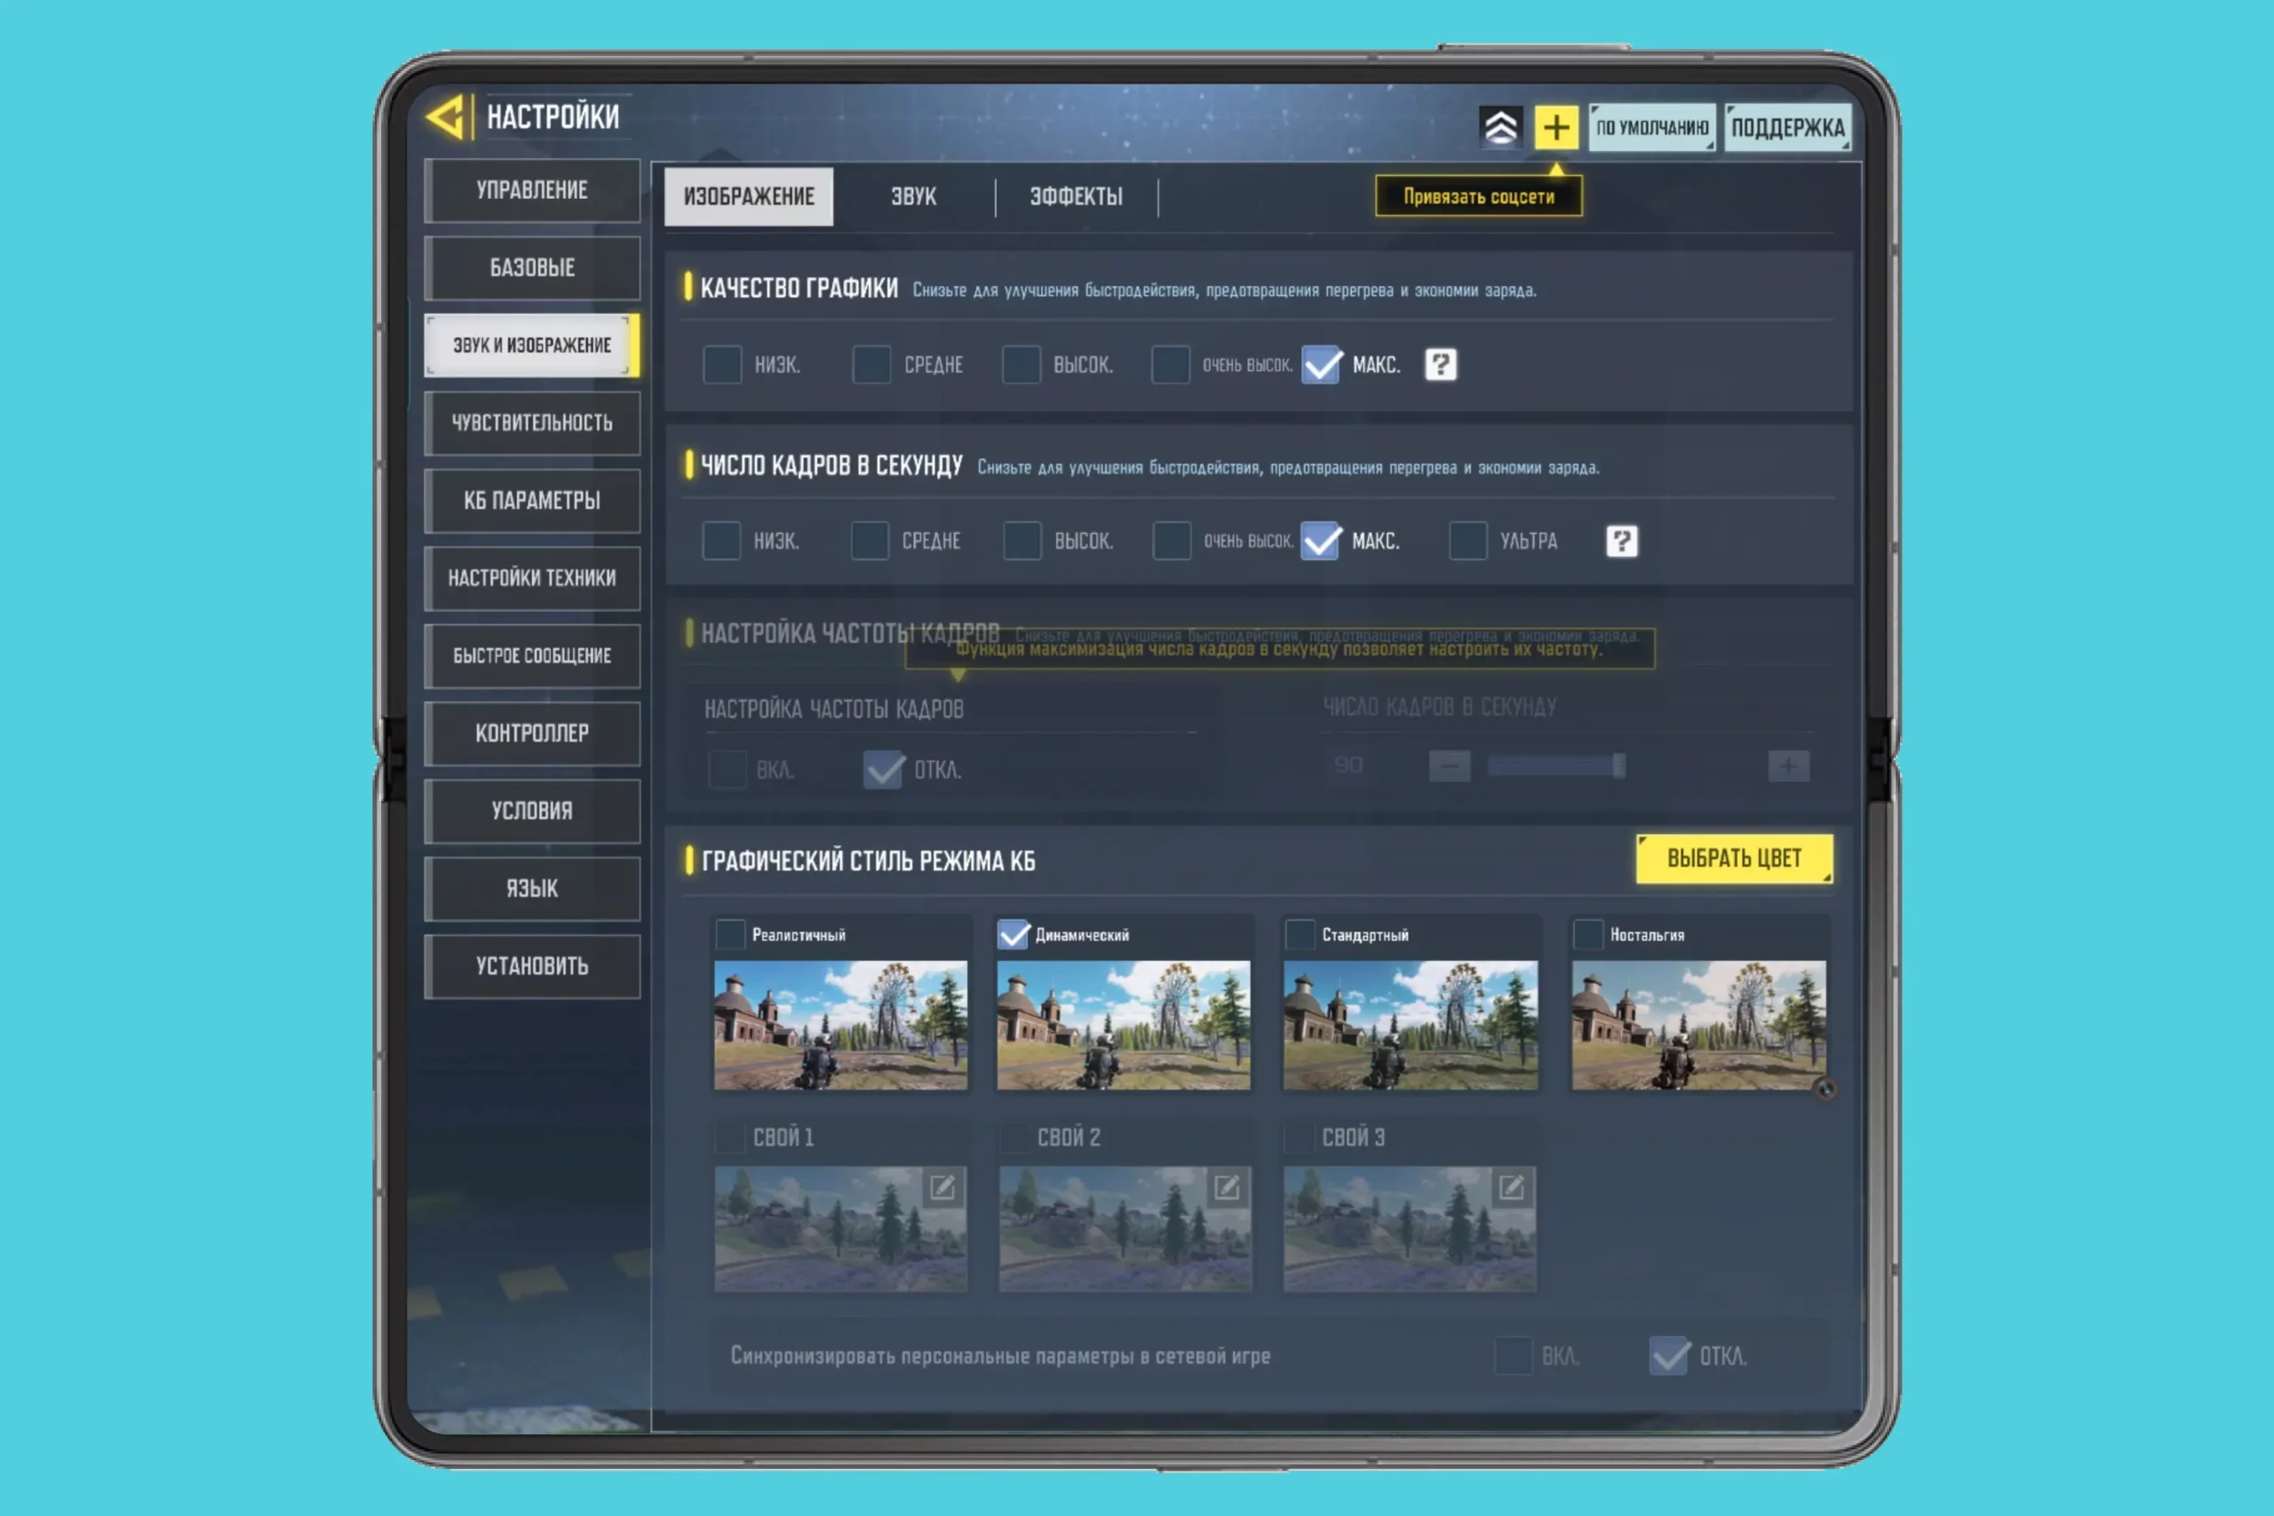Image resolution: width=2274 pixels, height=1516 pixels.
Task: Edit the СВОЙ 1 custom style
Action: (942, 1187)
